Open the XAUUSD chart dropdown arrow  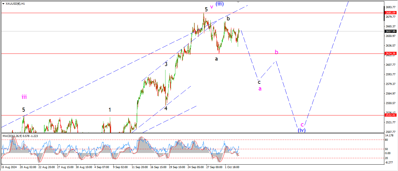click(3, 4)
